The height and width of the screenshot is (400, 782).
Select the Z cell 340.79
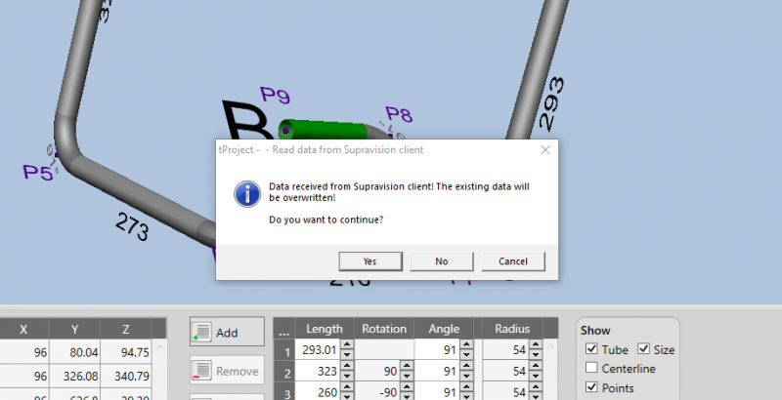[x=126, y=377]
